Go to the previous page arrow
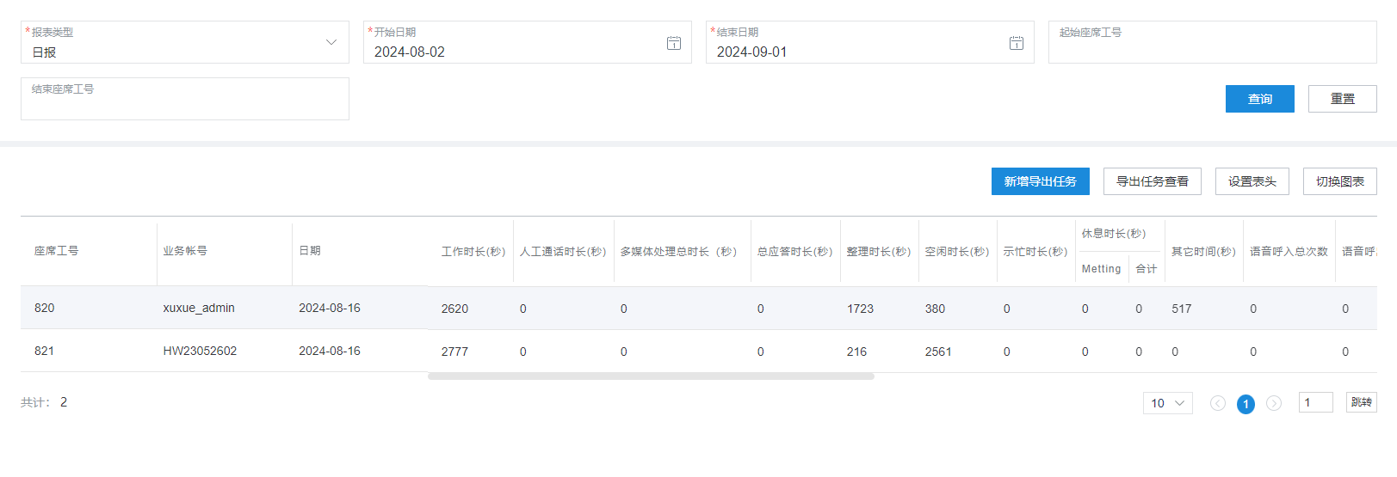1397x477 pixels. tap(1218, 403)
